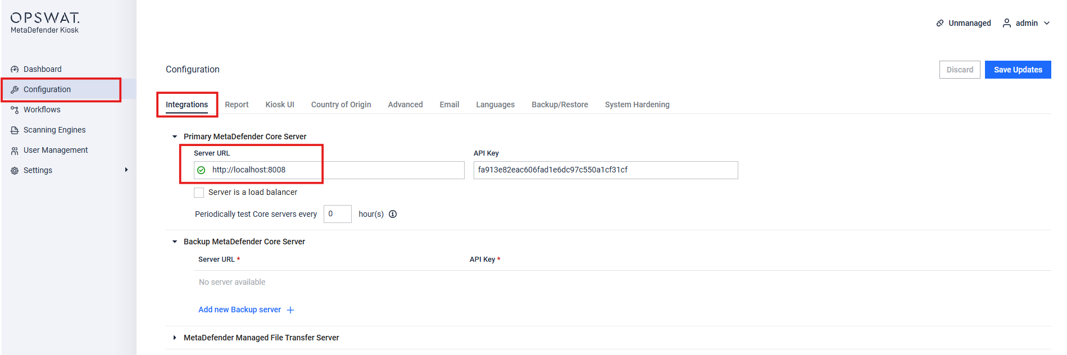The image size is (1067, 355).
Task: Click the OPSWAT MetaDefender Kiosk logo
Action: pyautogui.click(x=45, y=22)
